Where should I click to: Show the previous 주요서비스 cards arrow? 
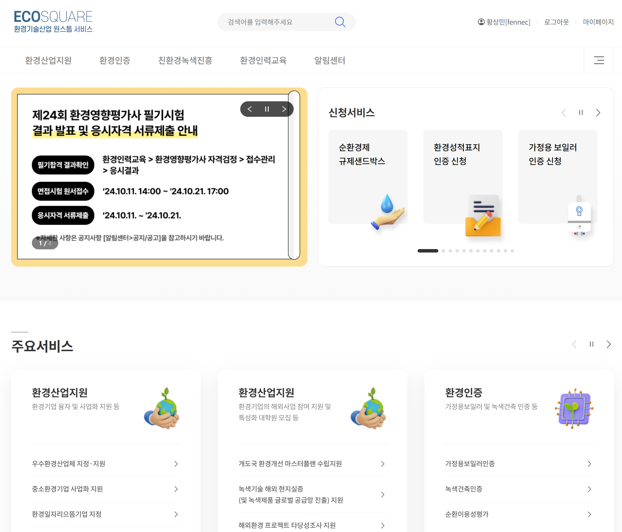[x=574, y=344]
